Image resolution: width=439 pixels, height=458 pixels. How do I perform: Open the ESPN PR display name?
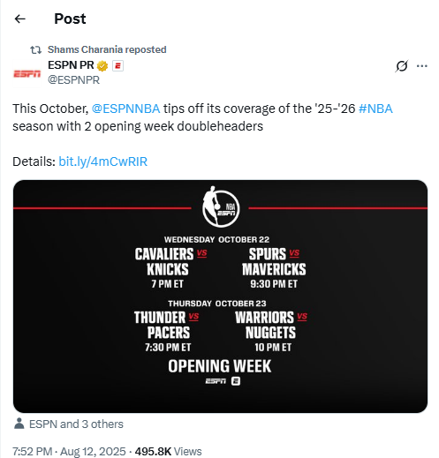pos(71,65)
